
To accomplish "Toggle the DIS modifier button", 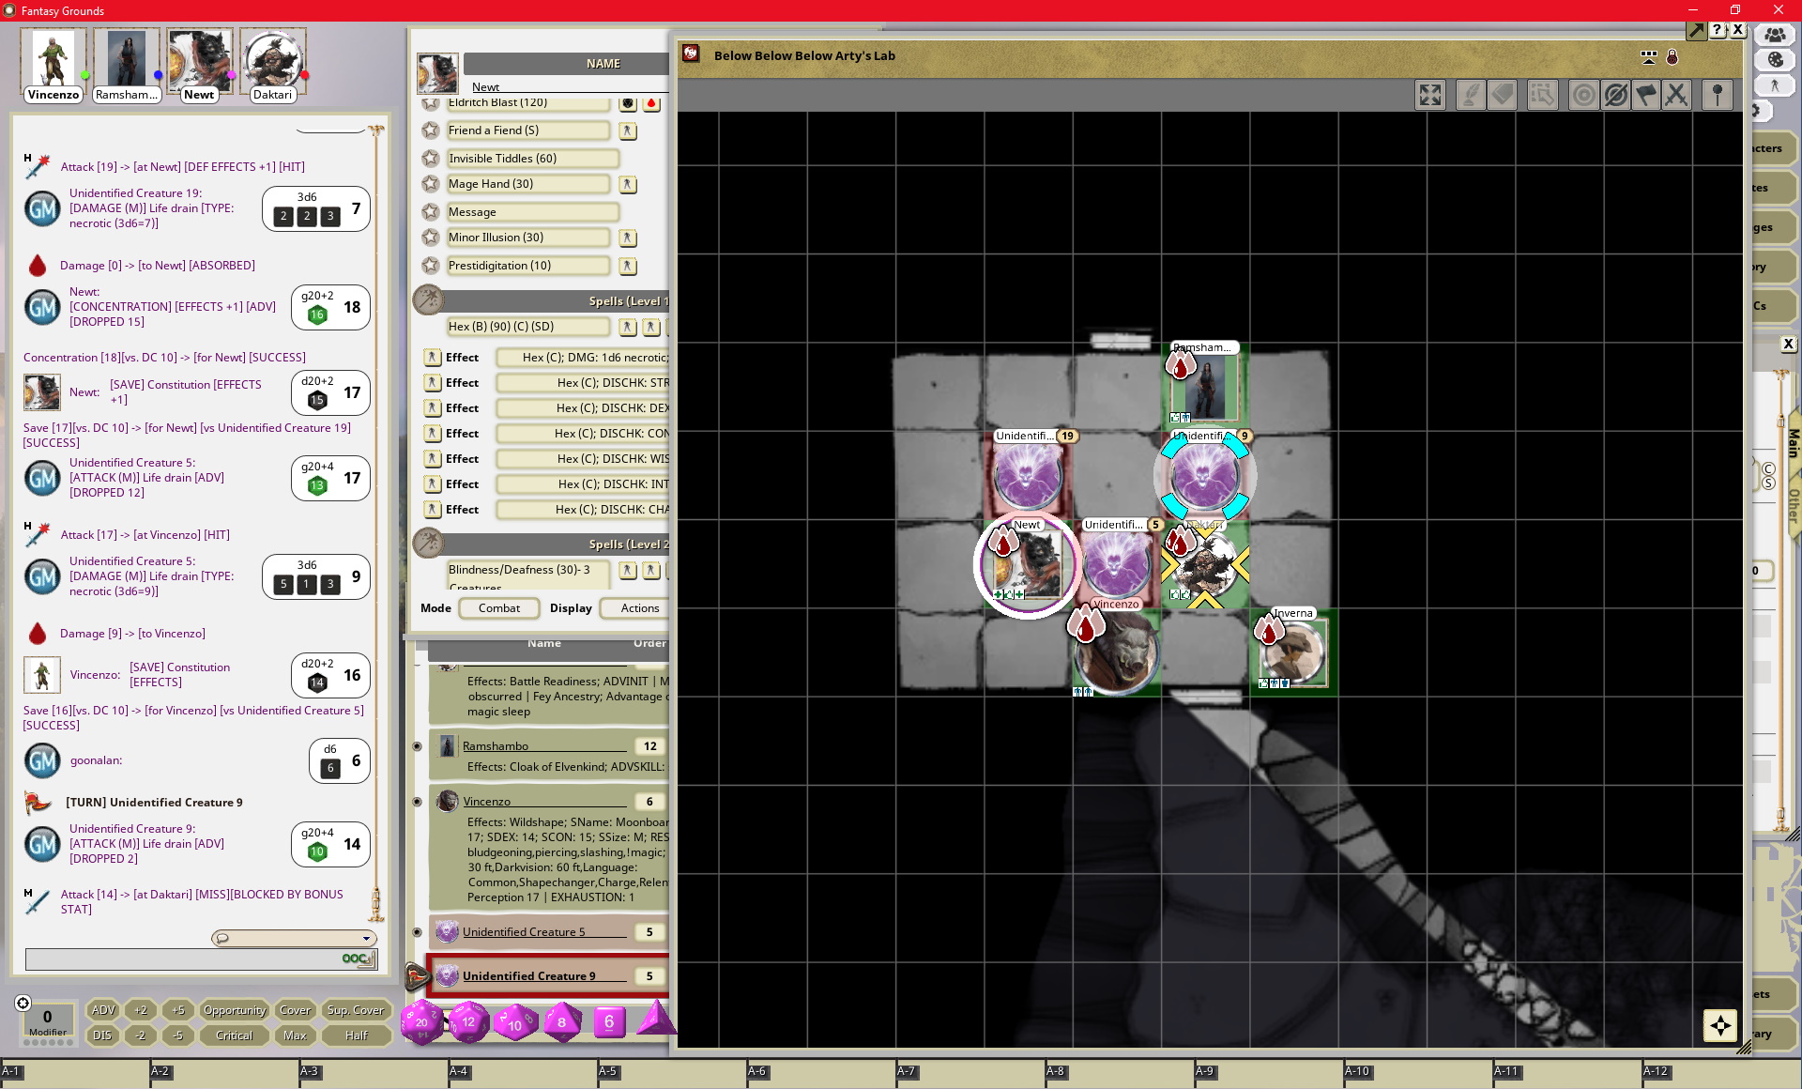I will point(102,1035).
